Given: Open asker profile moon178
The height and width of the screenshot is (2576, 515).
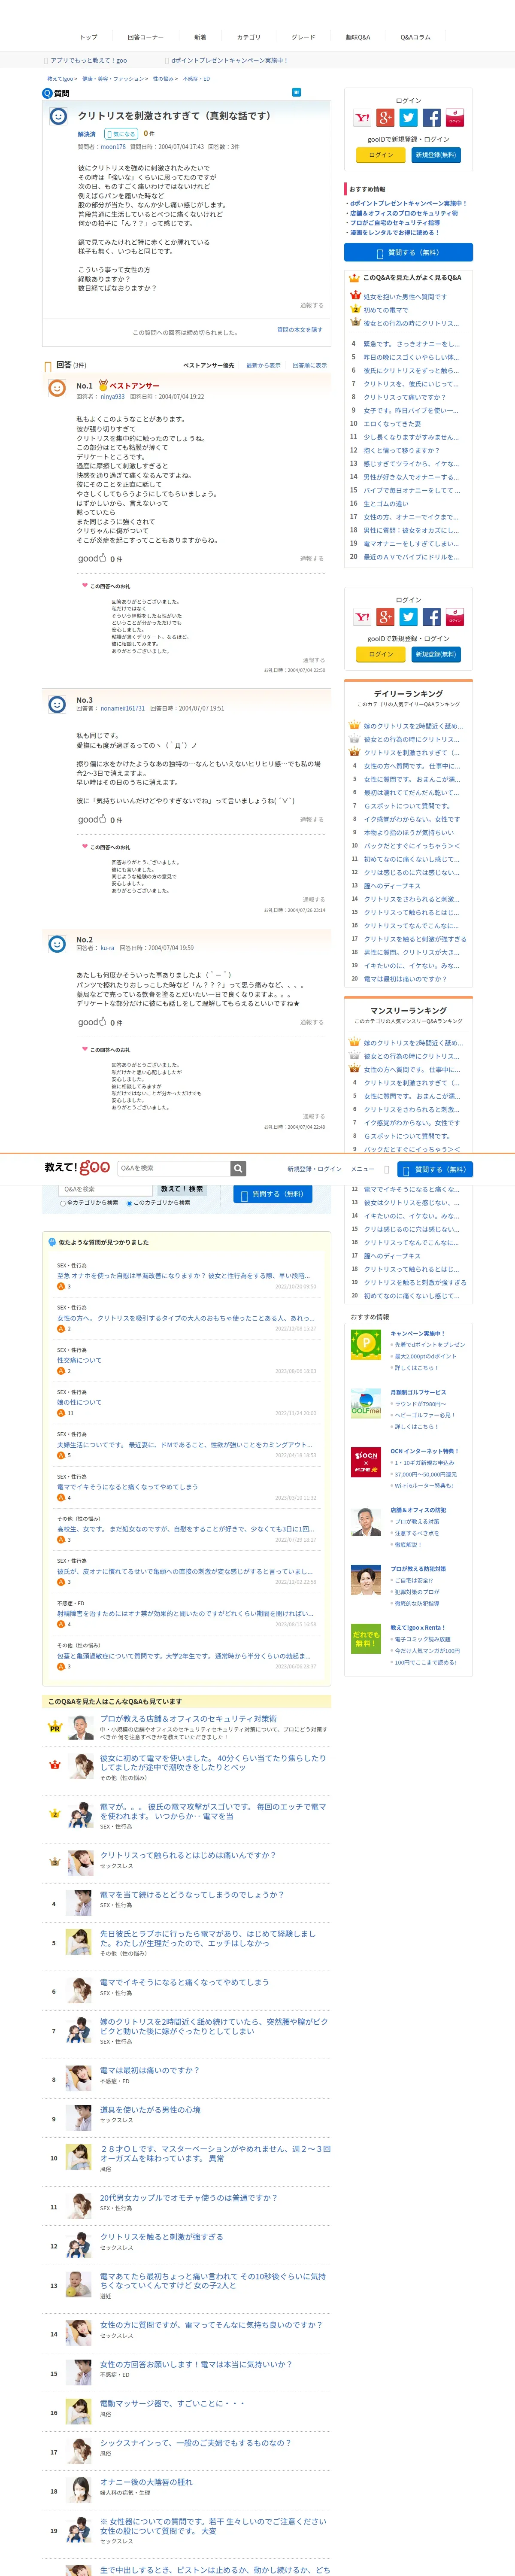Looking at the screenshot, I should [x=113, y=146].
